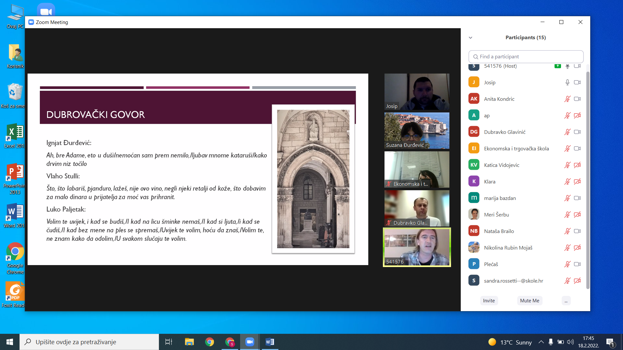
Task: Open the Foxit Reader desktop shortcut
Action: click(x=14, y=294)
